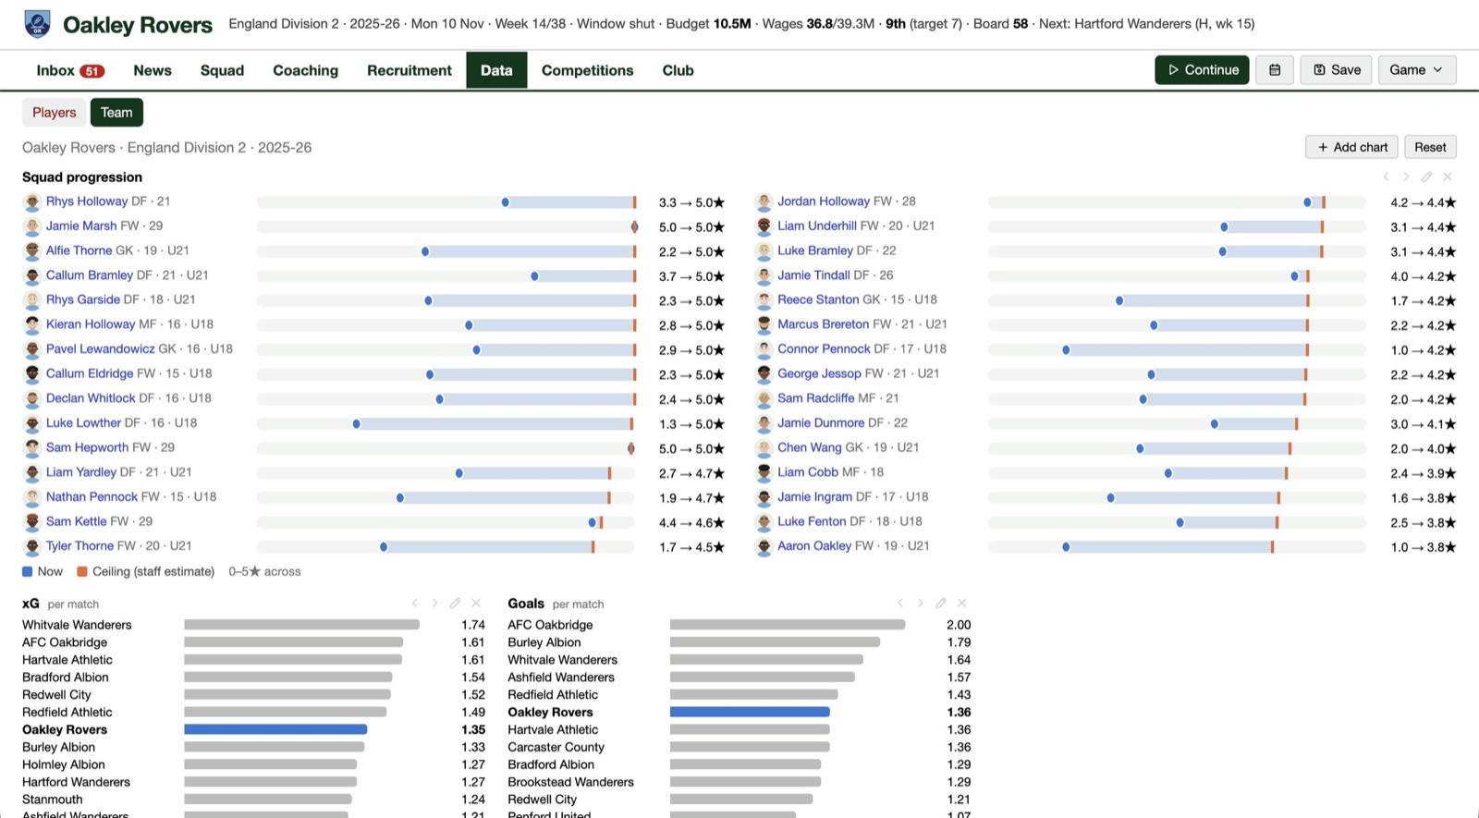Edit the xG per match chart
Viewport: 1479px width, 818px height.
(455, 603)
